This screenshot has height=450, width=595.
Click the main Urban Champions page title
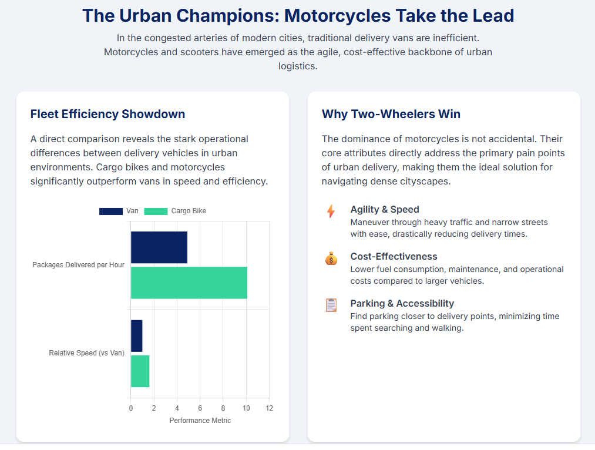coord(298,15)
